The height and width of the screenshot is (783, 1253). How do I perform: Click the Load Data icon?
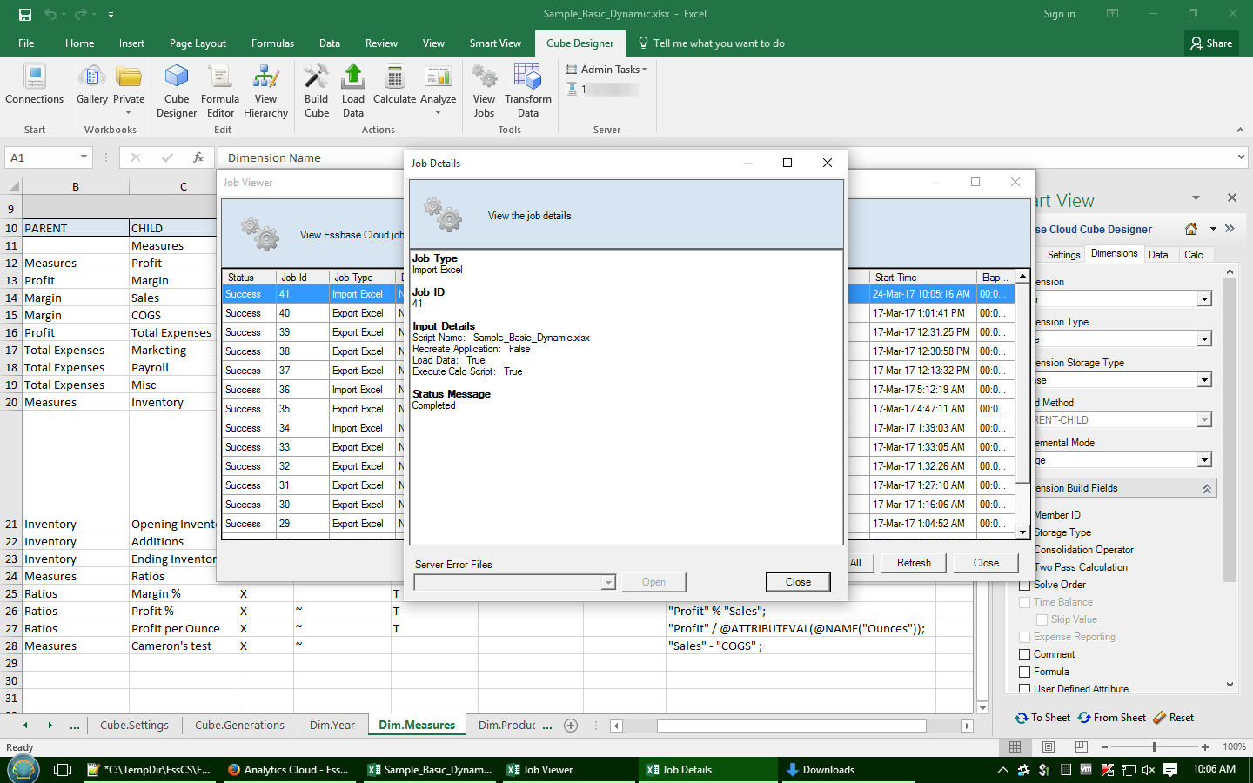(353, 91)
